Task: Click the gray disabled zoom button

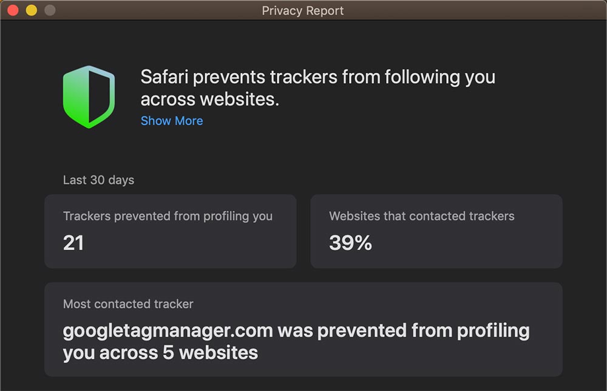Action: [x=50, y=10]
